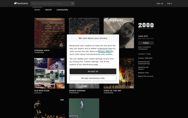This screenshot has height=118, width=188.
Task: Open the Privacy Policy link in dialog
Action: pos(105,51)
